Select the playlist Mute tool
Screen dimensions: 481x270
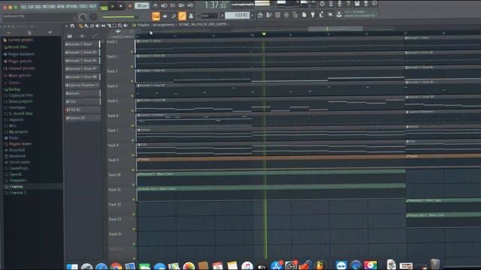[98, 26]
